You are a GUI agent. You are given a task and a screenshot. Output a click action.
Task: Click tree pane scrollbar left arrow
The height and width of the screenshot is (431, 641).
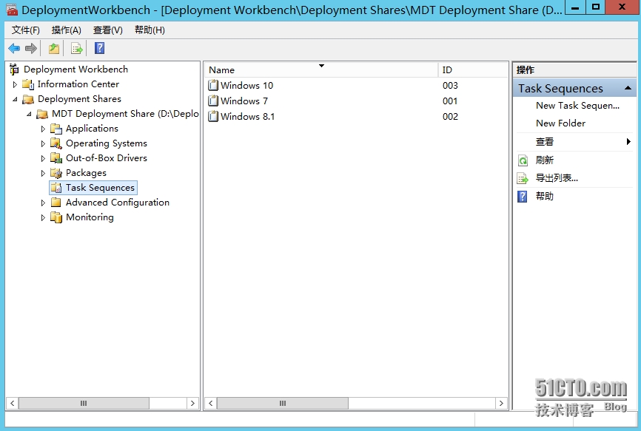[x=13, y=403]
